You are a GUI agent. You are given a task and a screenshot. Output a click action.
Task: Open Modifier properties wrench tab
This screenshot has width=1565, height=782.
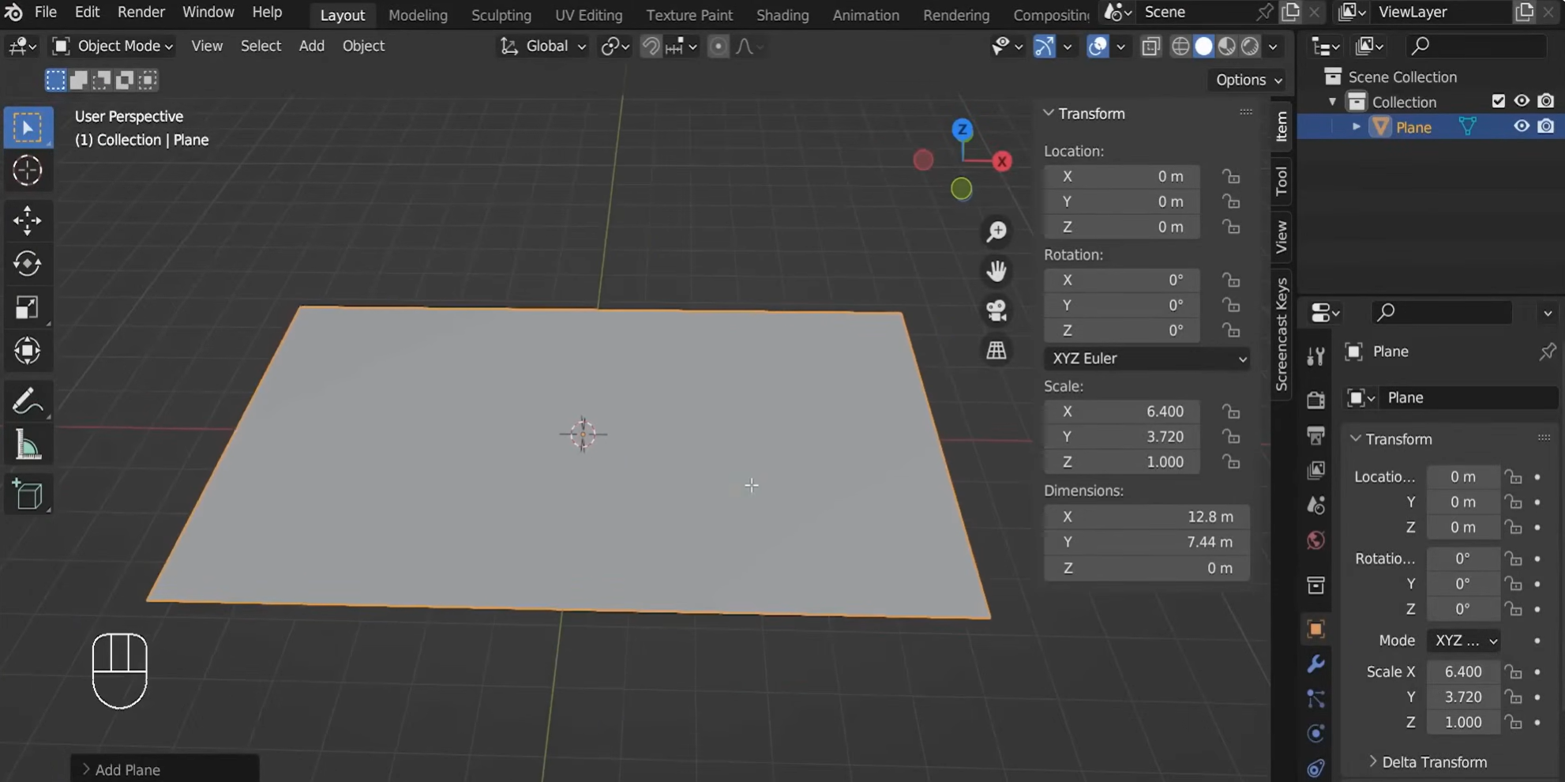pyautogui.click(x=1315, y=664)
